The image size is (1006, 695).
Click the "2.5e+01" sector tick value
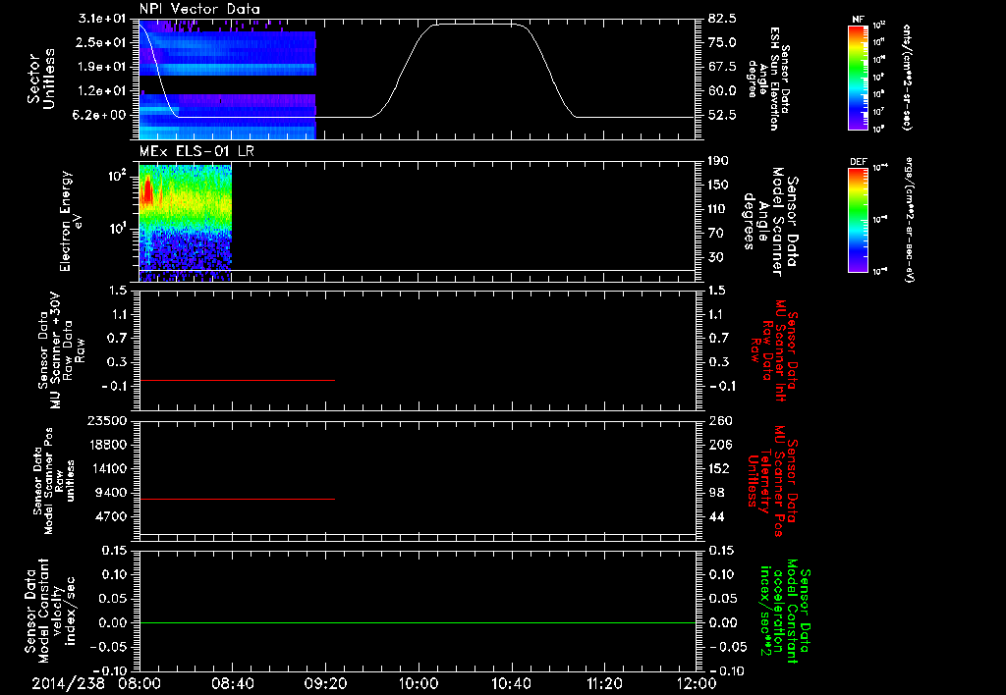tap(102, 42)
